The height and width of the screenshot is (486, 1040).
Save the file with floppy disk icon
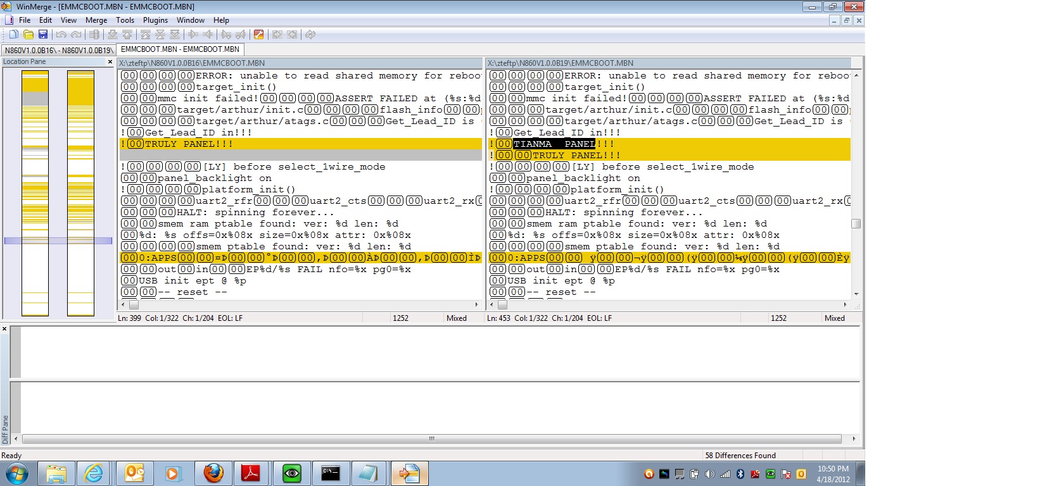tap(43, 35)
